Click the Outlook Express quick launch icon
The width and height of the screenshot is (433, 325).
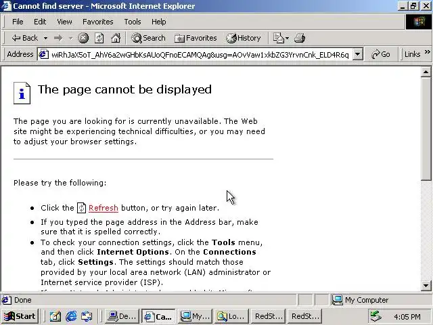pos(87,316)
